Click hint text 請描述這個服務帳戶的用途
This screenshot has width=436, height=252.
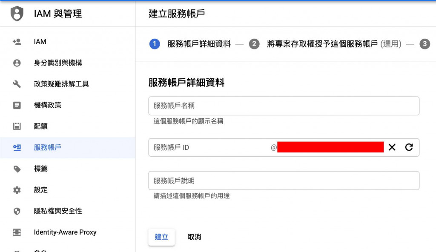tap(192, 196)
